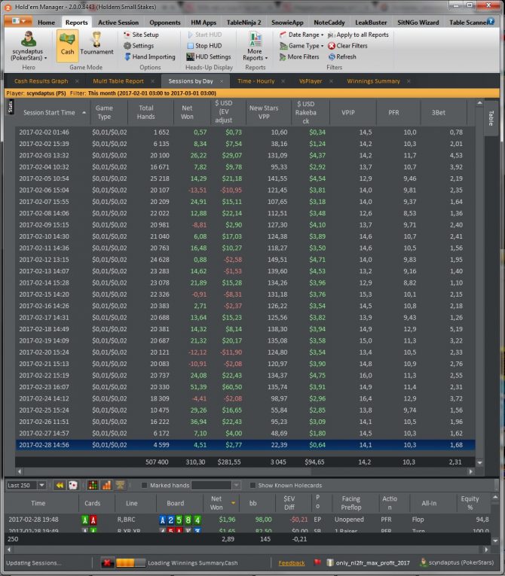Image resolution: width=505 pixels, height=576 pixels.
Task: Click the Refresh filters icon
Action: (332, 56)
